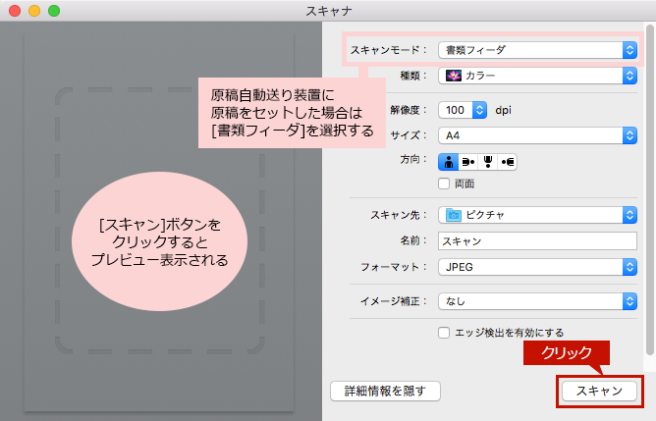Image resolution: width=656 pixels, height=421 pixels.
Task: Click the ピクチャ folder icon
Action: click(x=454, y=215)
